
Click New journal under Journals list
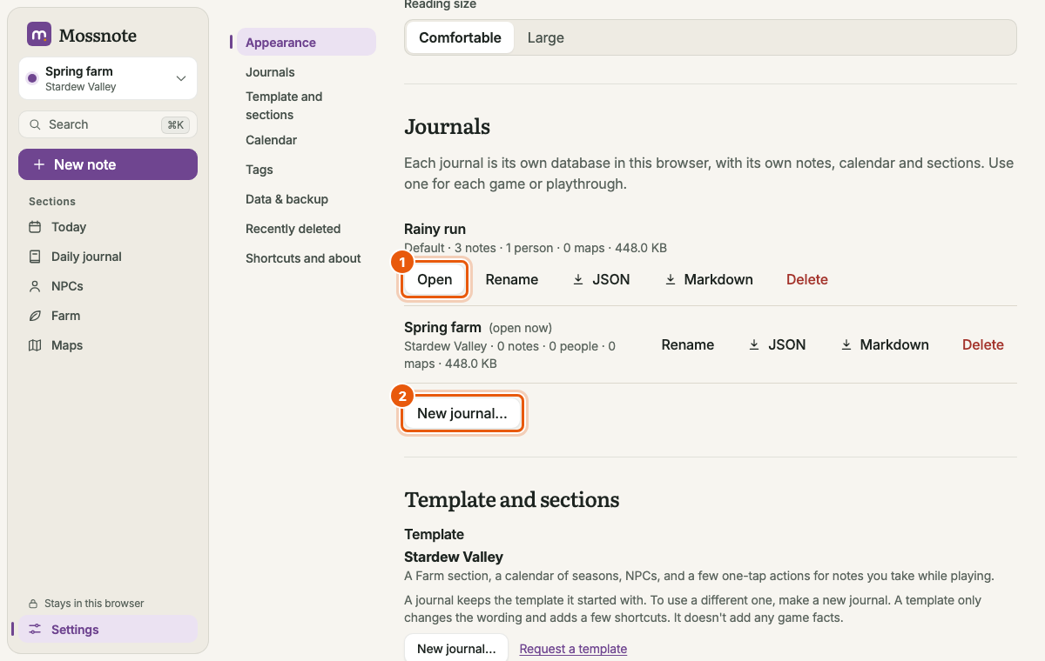pos(462,413)
